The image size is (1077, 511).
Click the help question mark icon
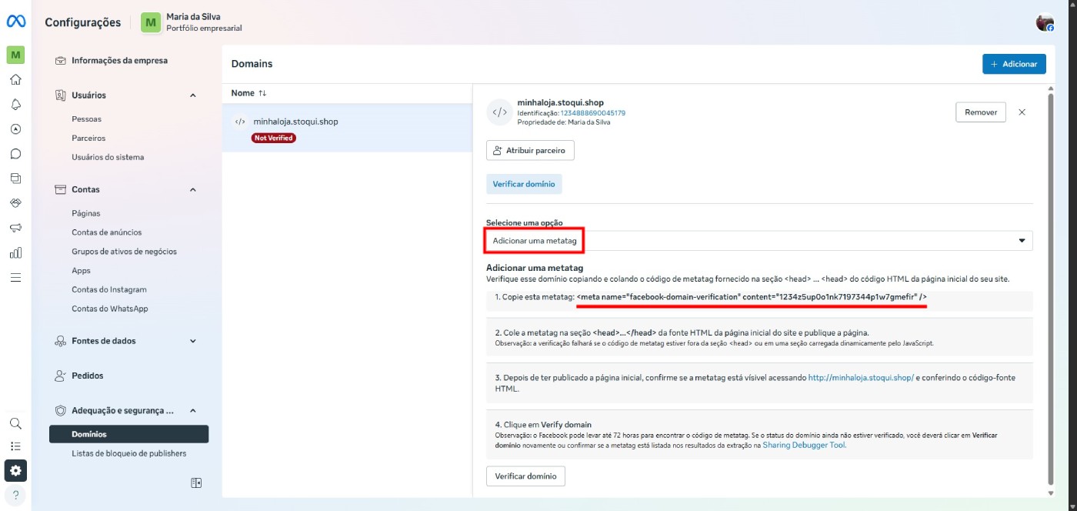click(x=15, y=495)
